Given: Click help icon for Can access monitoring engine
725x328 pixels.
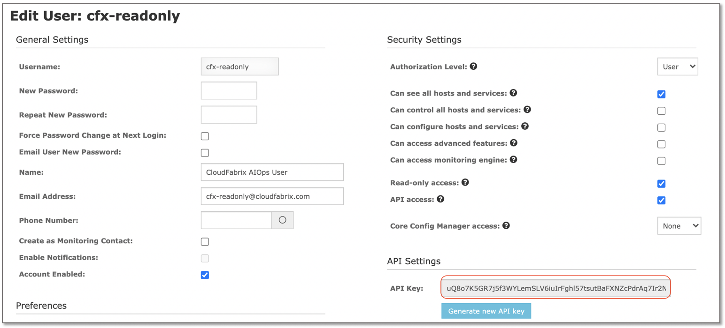Looking at the screenshot, I should tap(514, 160).
